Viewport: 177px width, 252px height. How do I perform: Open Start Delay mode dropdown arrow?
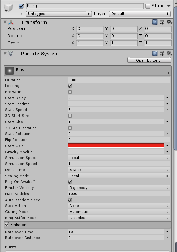pyautogui.click(x=167, y=98)
